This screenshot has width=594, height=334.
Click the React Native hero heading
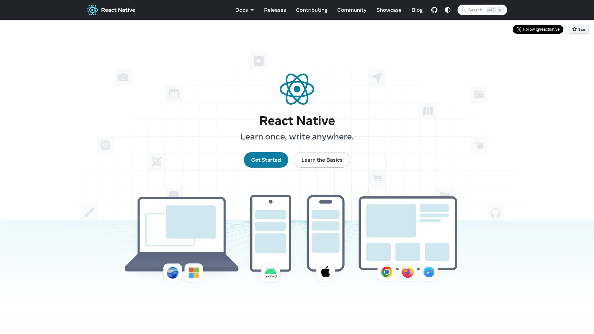(297, 121)
